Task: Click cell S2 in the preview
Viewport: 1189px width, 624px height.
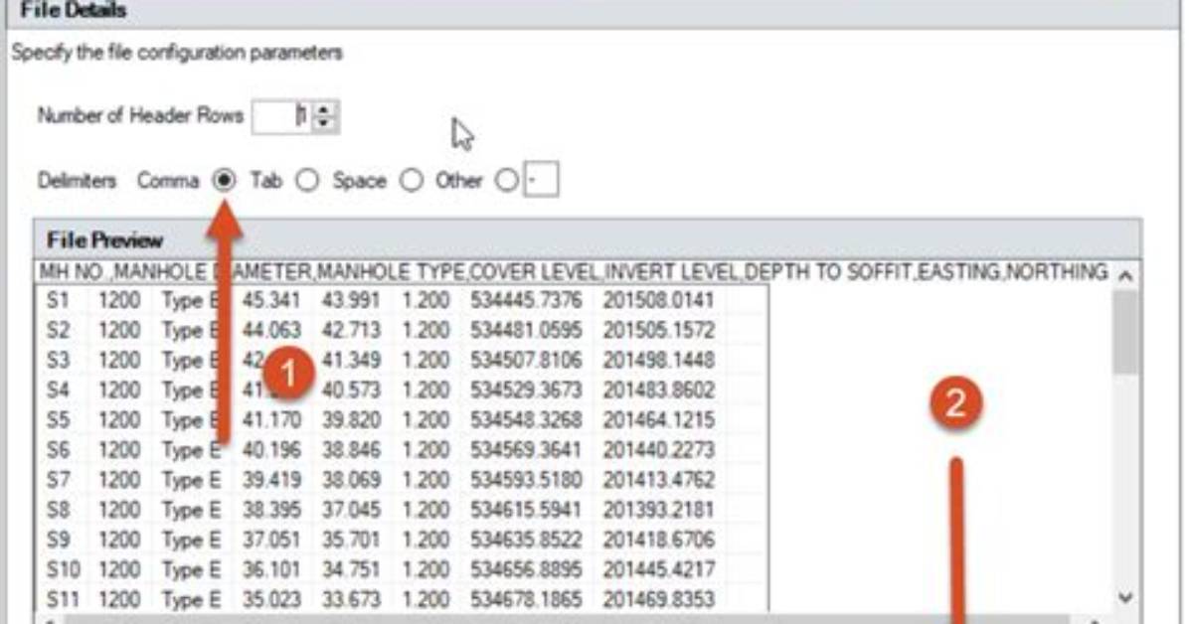Action: [x=58, y=331]
